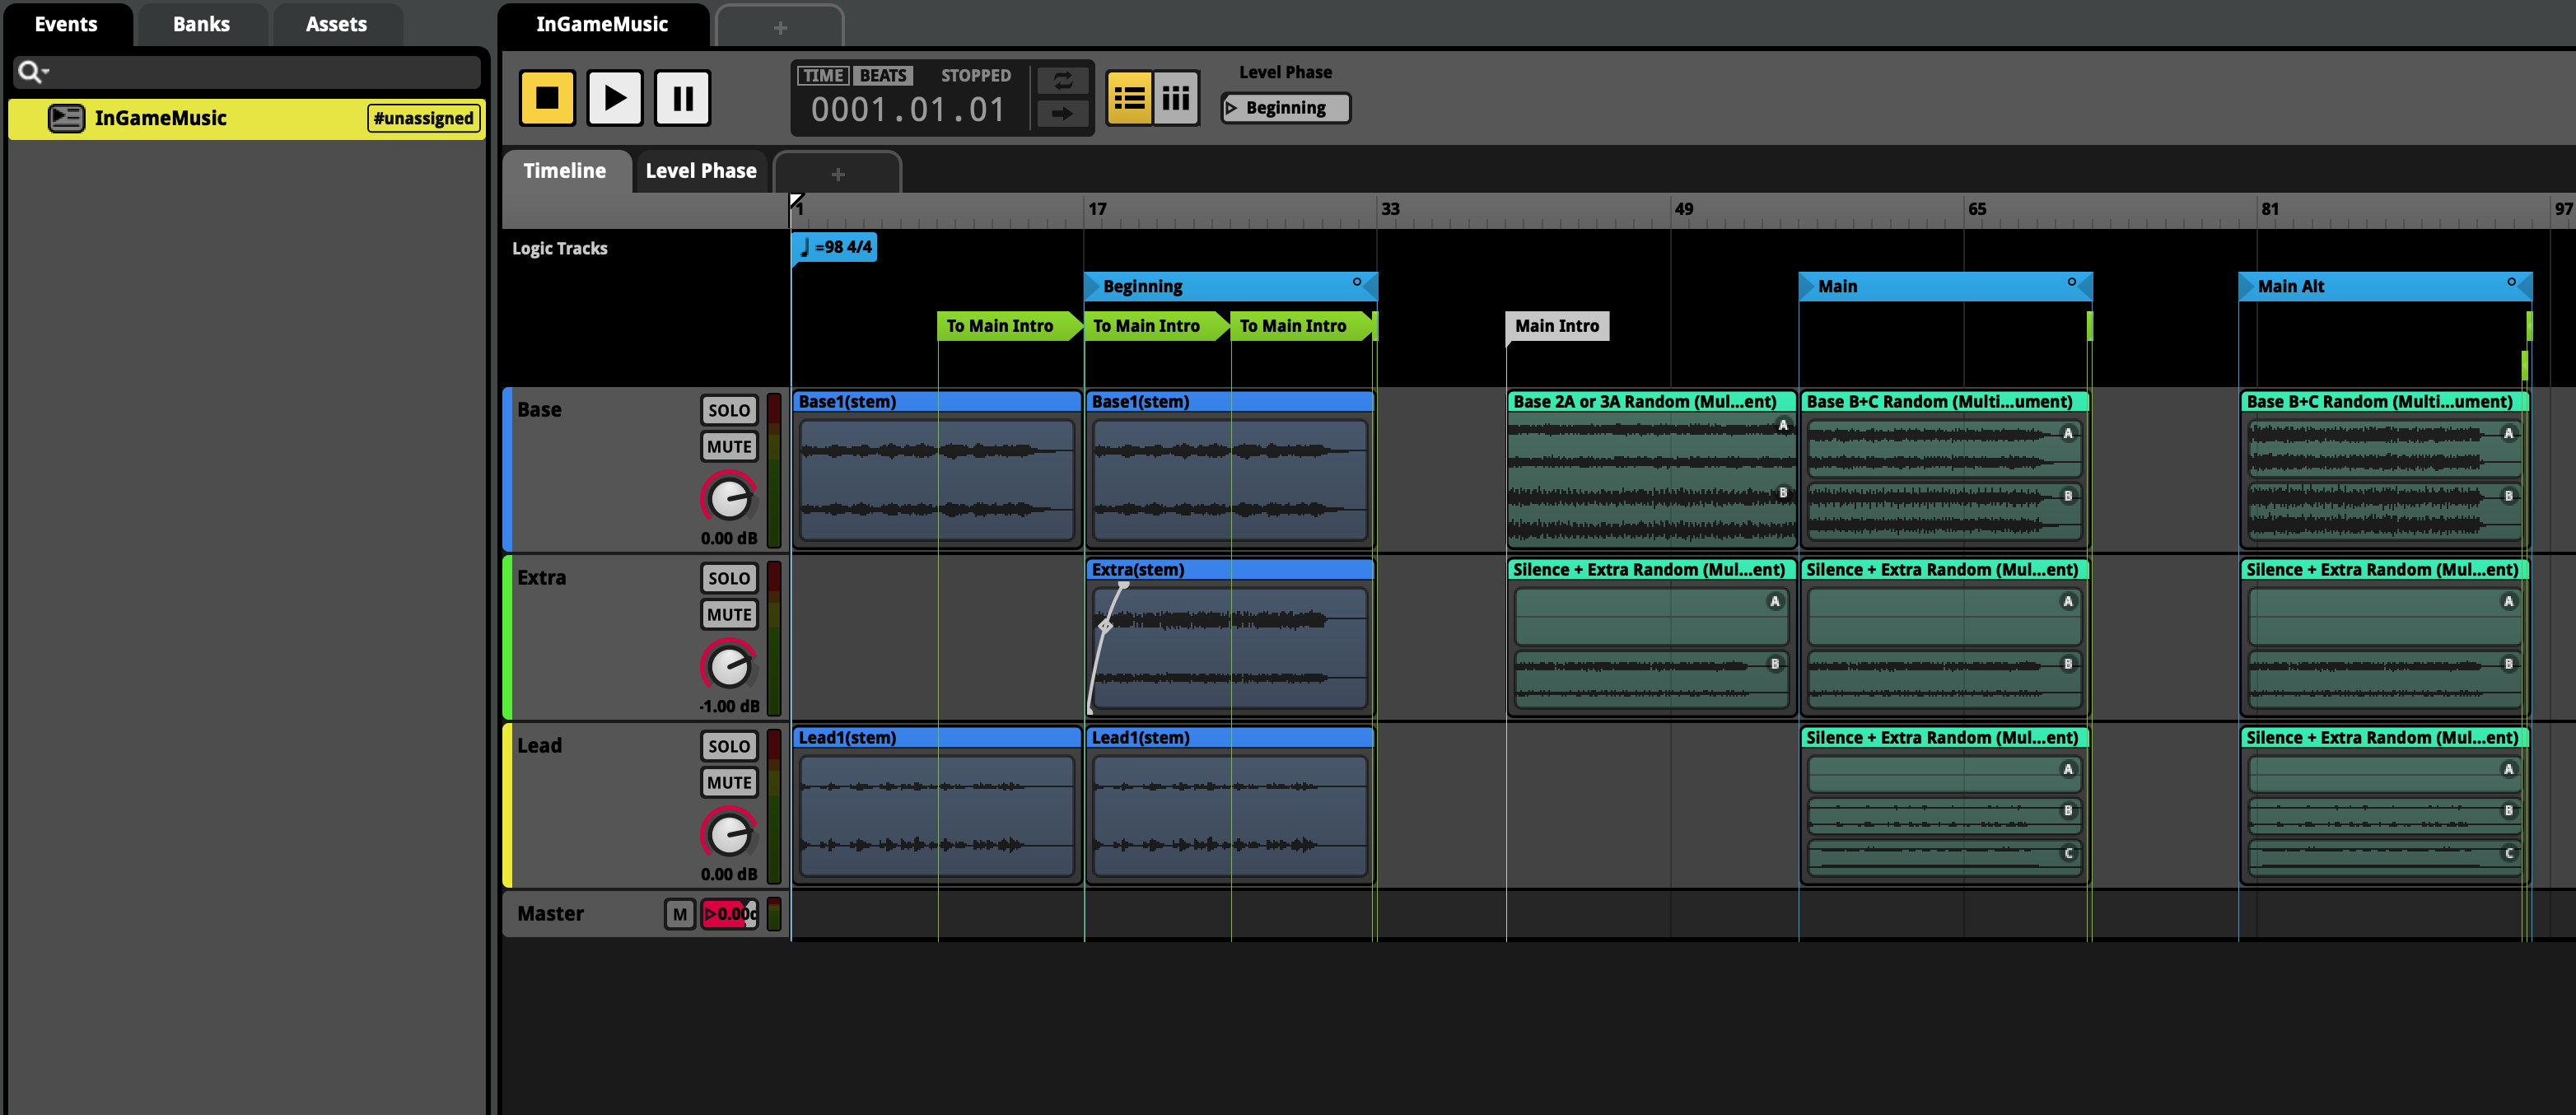Switch to the Timeline sheet tab
The width and height of the screenshot is (2576, 1115).
click(x=565, y=171)
